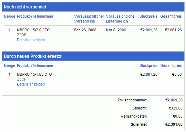
Task: Click Stückpreis €2.061,28 for MBPRO 15/1.83
Action: click(149, 74)
